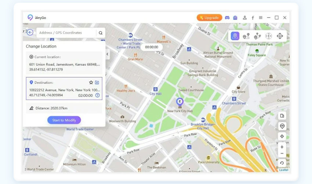Click the recenter crosshair icon
The height and width of the screenshot is (184, 312).
click(282, 136)
